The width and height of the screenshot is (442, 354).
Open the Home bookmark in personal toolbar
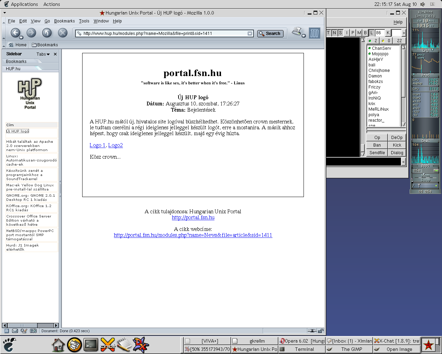[x=18, y=45]
